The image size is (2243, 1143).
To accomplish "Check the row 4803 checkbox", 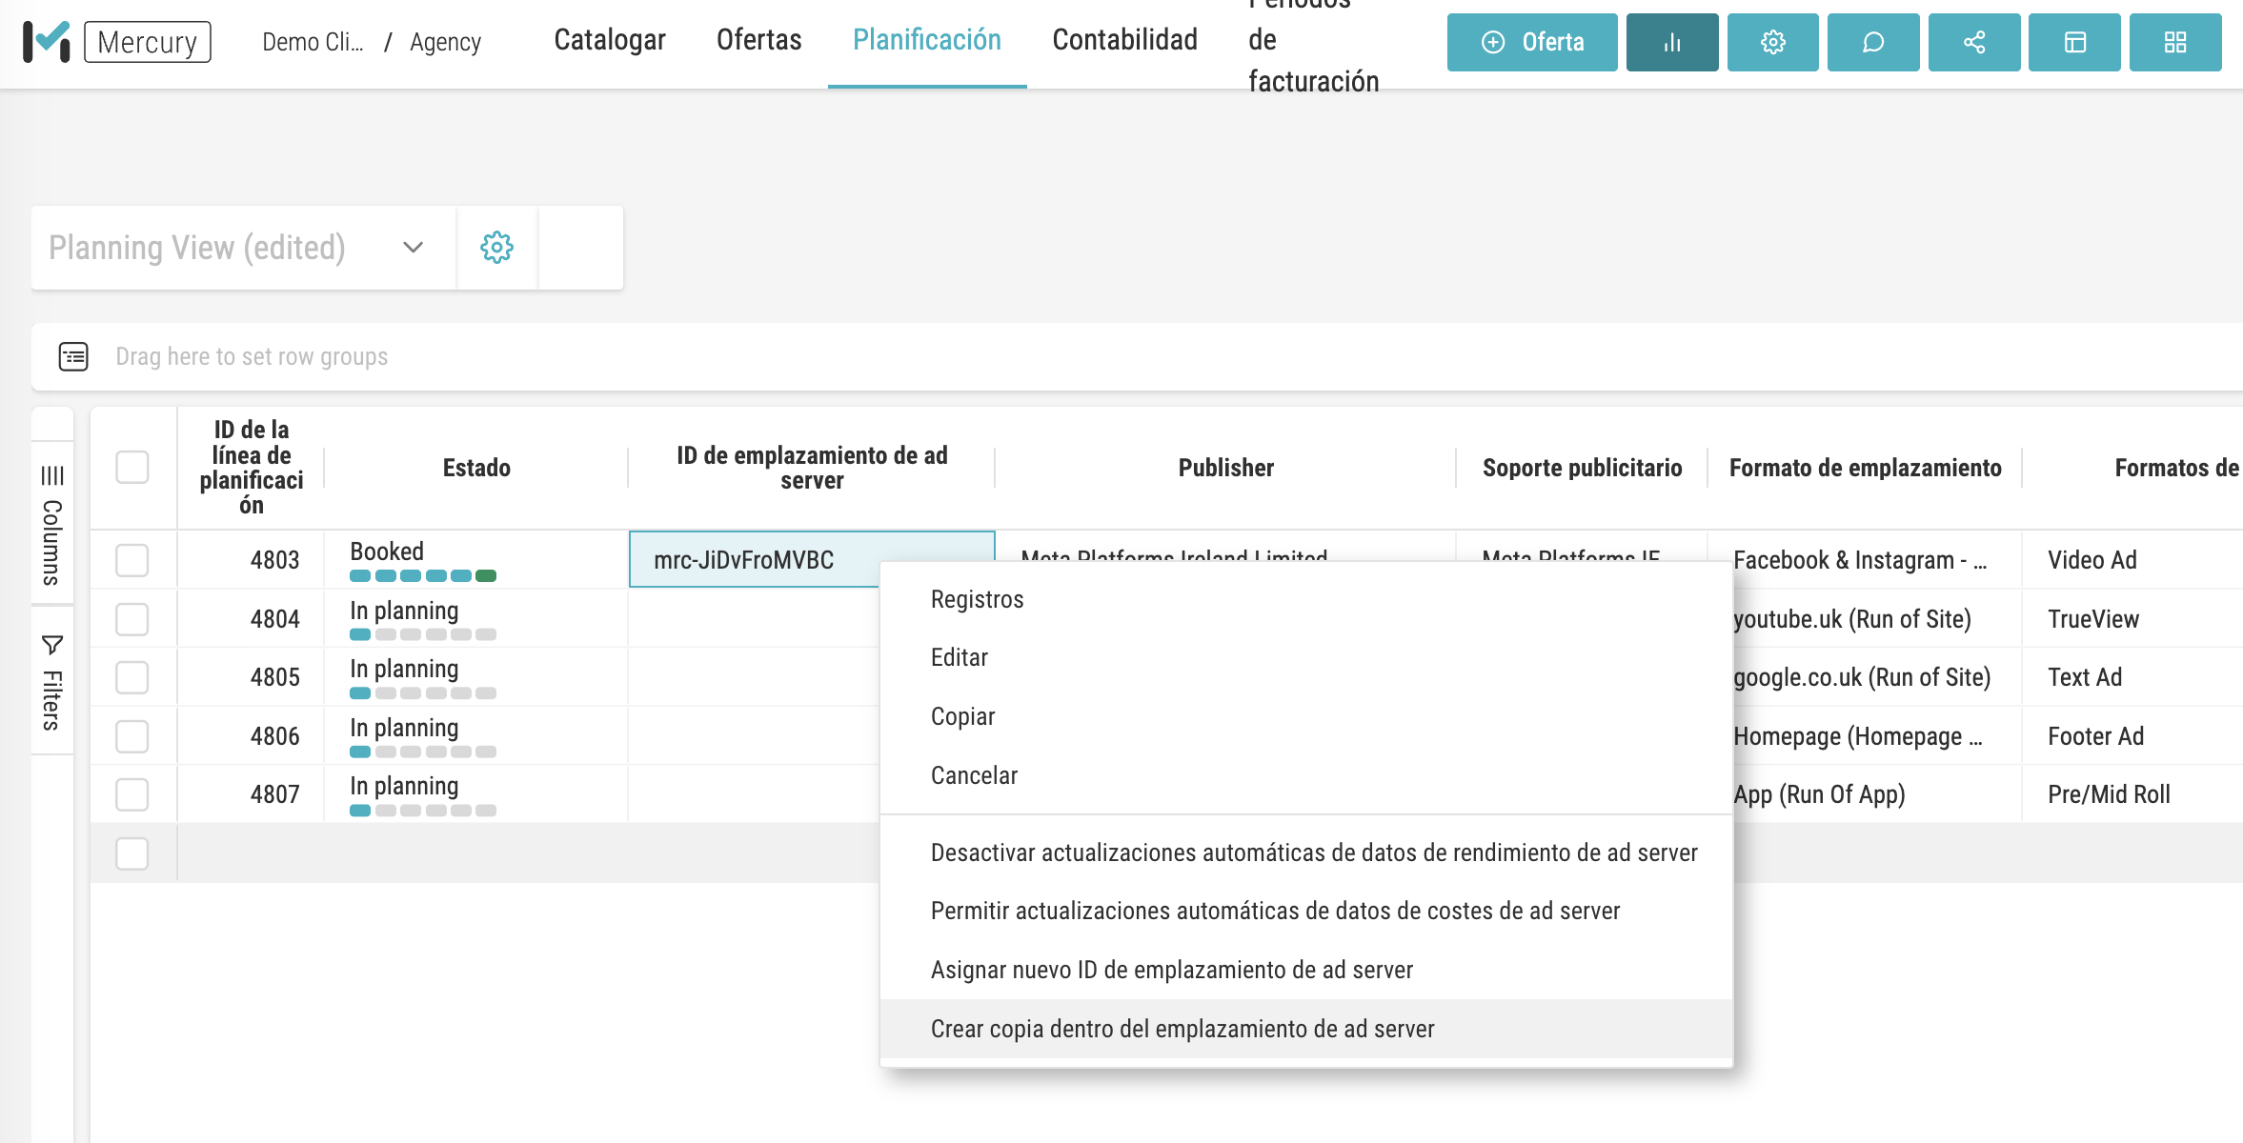I will pyautogui.click(x=132, y=560).
